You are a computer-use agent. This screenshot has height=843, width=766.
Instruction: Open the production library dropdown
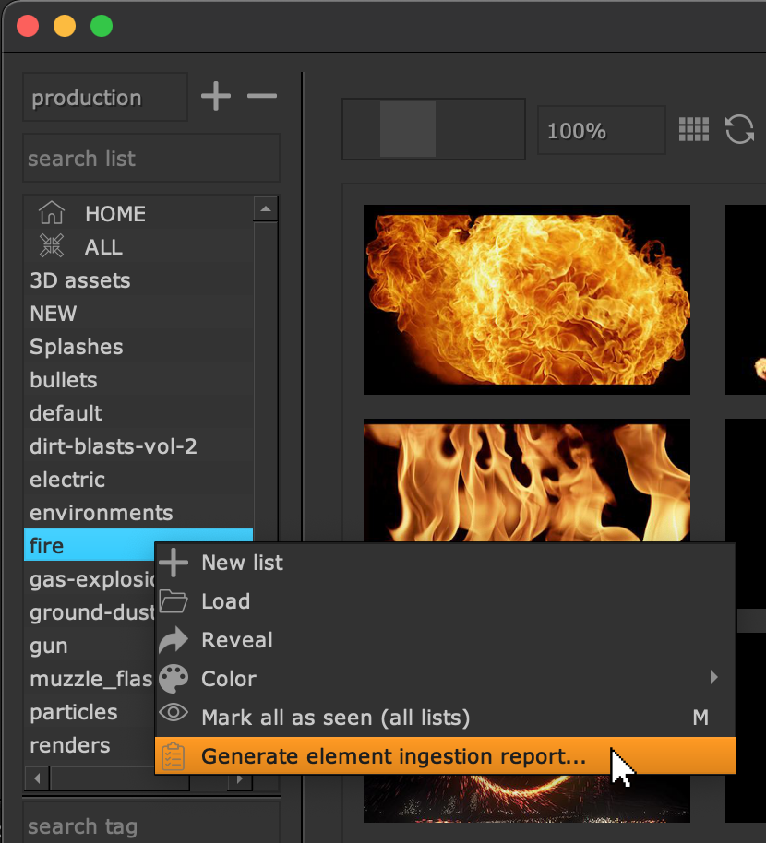click(104, 98)
